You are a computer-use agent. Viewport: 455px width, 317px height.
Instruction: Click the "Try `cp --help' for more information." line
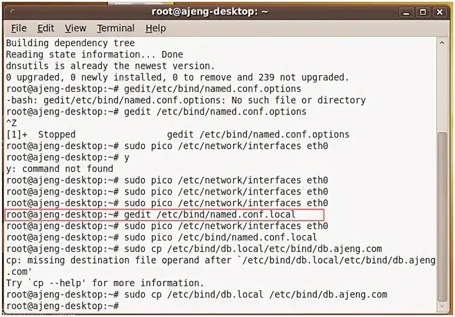105,283
